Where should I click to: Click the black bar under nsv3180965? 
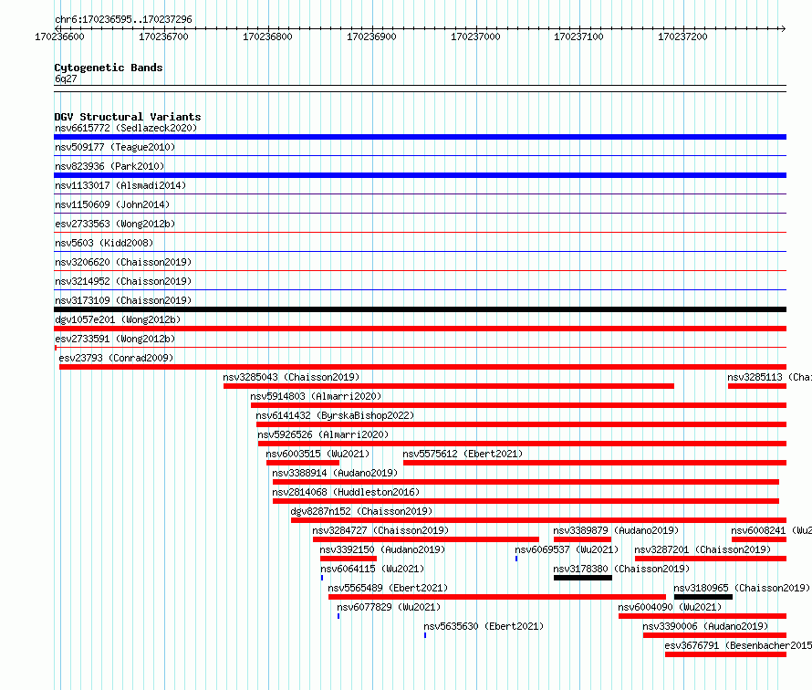[x=703, y=597]
